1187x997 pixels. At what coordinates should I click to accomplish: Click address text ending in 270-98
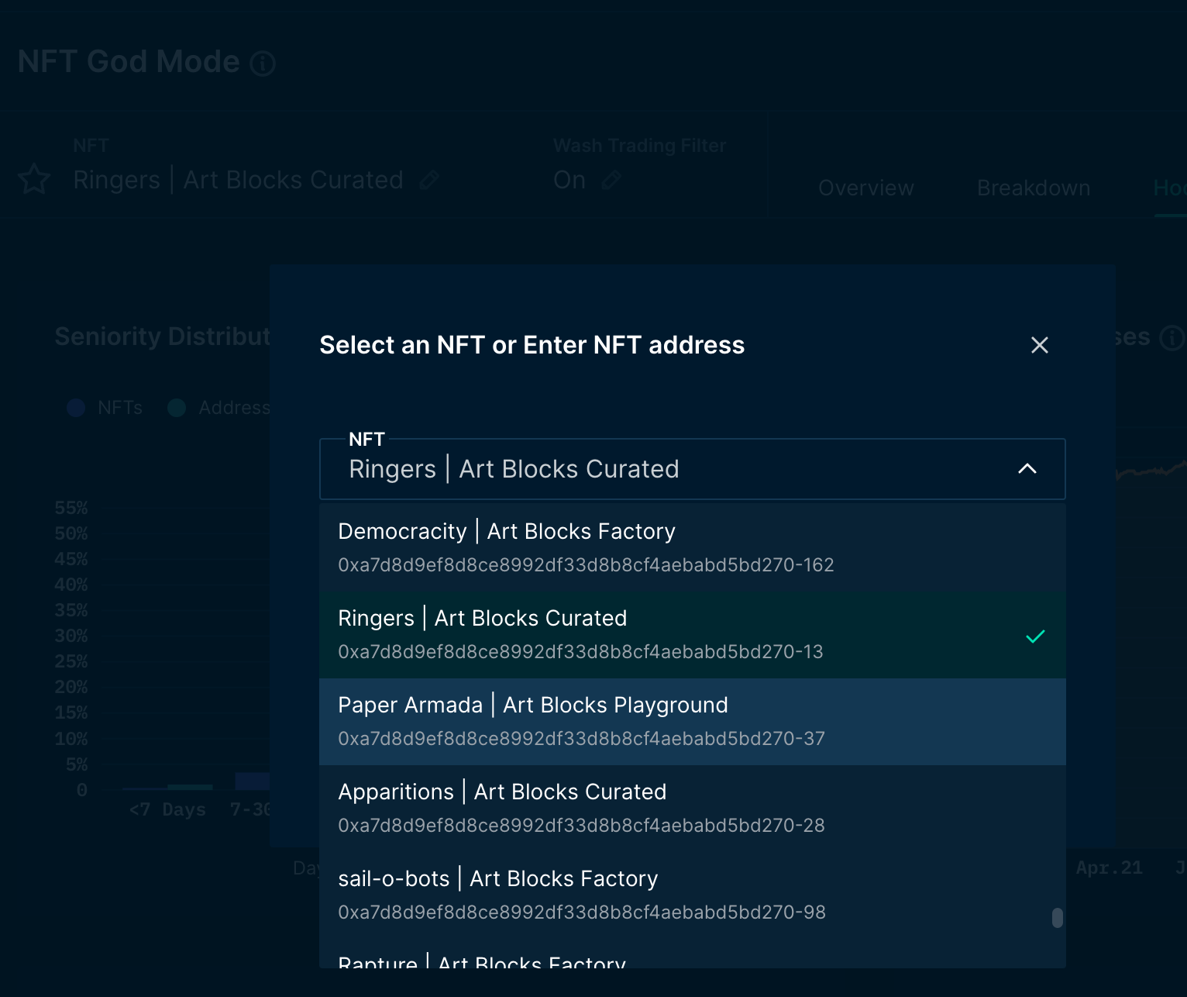click(x=582, y=912)
